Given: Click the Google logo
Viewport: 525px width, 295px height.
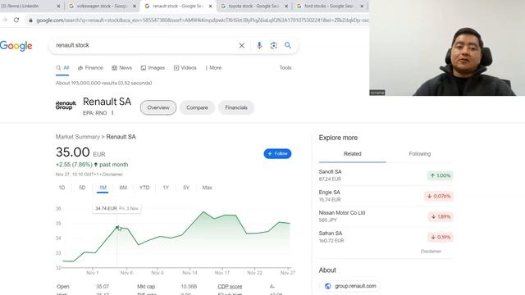Looking at the screenshot, I should pos(16,46).
